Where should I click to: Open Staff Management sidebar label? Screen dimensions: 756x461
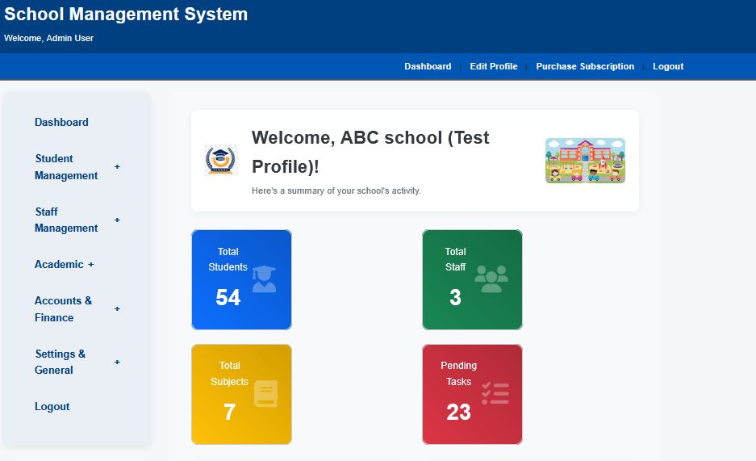coord(66,220)
